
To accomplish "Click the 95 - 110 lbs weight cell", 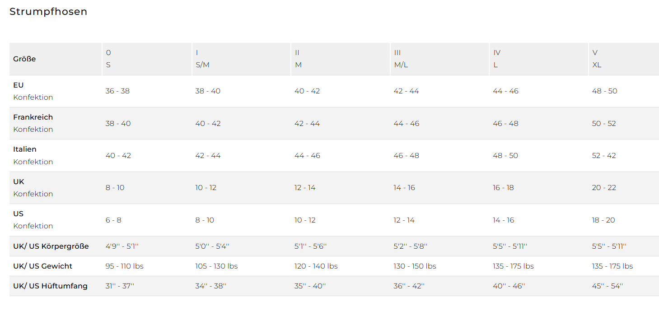I will coord(125,266).
